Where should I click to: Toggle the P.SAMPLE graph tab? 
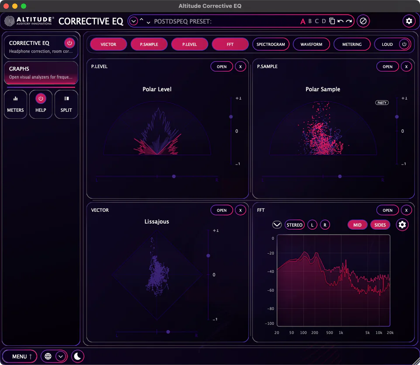[x=149, y=44]
